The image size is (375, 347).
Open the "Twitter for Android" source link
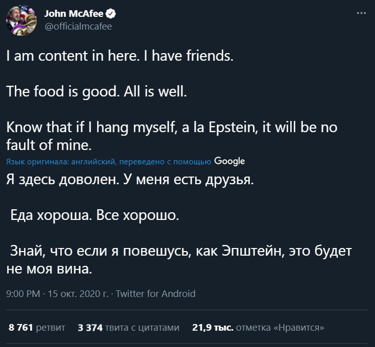click(x=156, y=293)
